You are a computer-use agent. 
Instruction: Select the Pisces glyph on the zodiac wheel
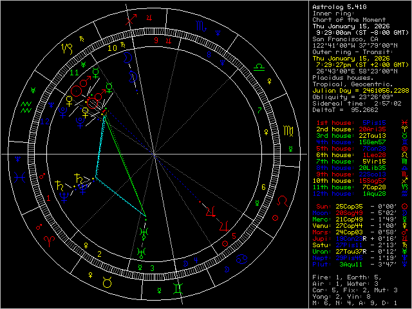(20, 176)
